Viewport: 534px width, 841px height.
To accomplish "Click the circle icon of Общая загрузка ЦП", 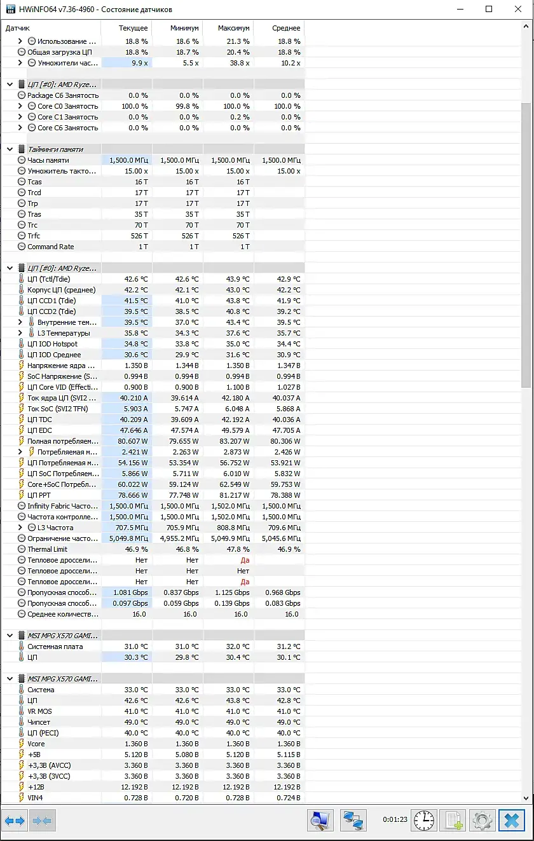I will tap(22, 52).
